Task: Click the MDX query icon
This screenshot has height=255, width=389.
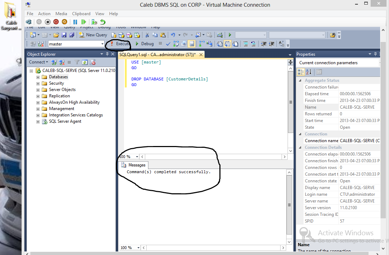Action: click(121, 35)
